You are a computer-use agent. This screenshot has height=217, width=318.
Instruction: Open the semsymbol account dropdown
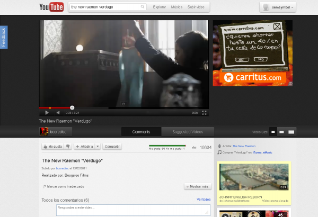278,7
